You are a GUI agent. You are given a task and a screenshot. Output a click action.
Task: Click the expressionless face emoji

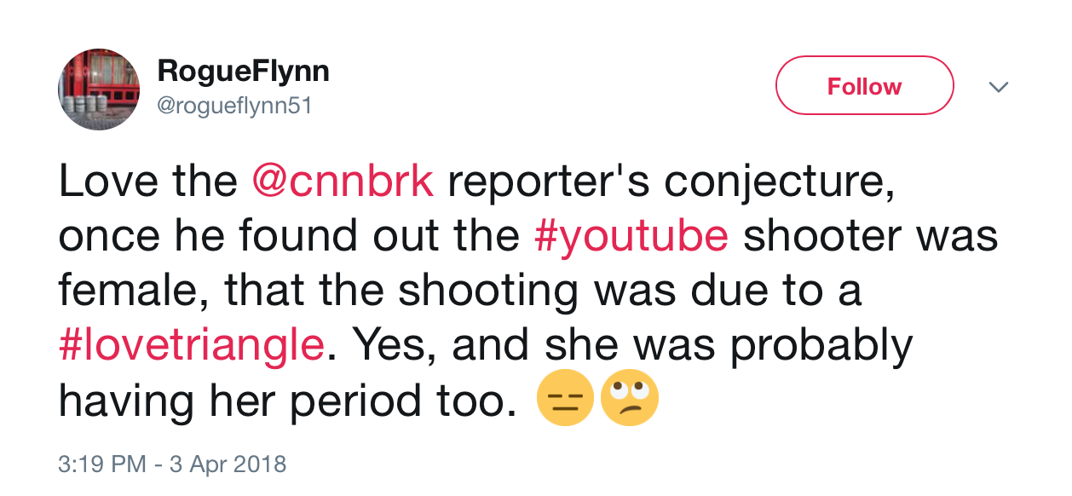(x=564, y=399)
